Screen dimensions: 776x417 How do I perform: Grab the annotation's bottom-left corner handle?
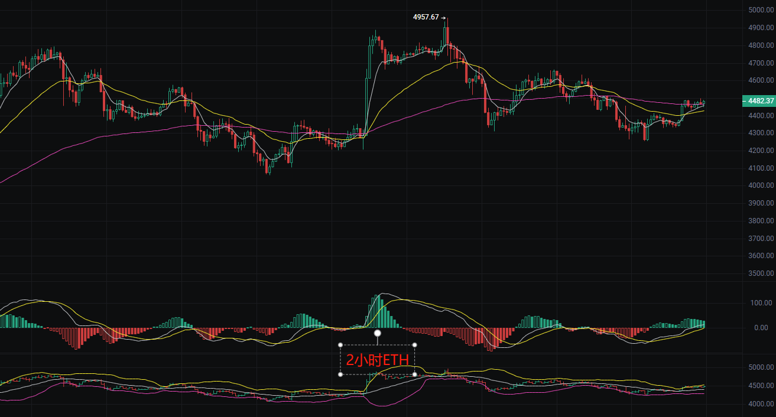pyautogui.click(x=340, y=374)
